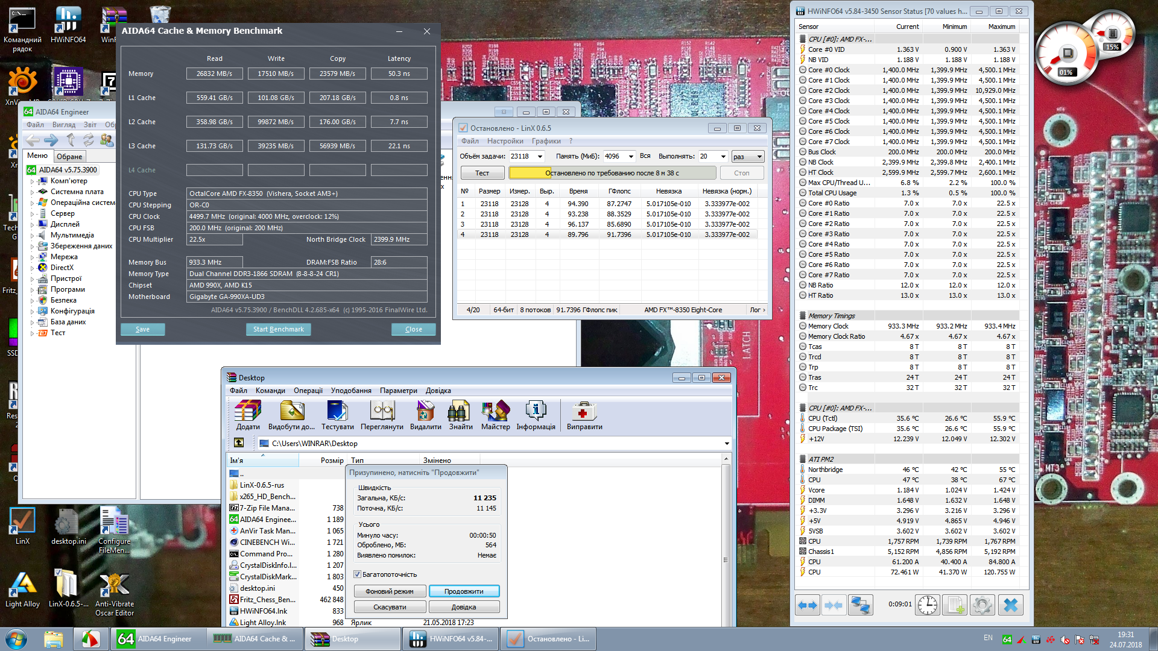Open Команди menu in WinRAR

pyautogui.click(x=270, y=391)
